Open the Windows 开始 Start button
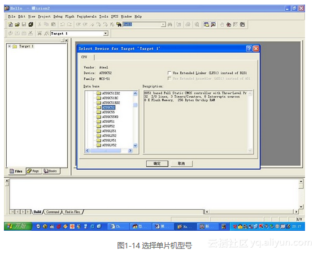Viewport: 318px width, 254px height. [x=18, y=226]
